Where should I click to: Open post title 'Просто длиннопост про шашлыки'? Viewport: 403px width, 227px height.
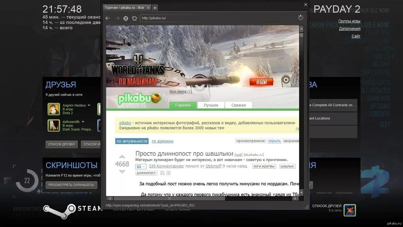[x=184, y=154]
